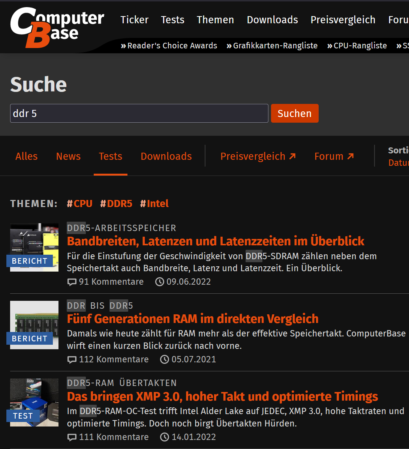Image resolution: width=409 pixels, height=449 pixels.
Task: Focus the search field containing 'ddr 5'
Action: (139, 113)
